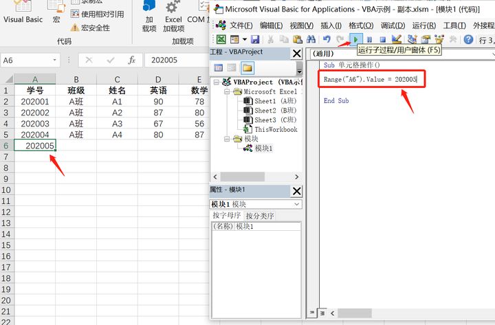495x325 pixels.
Task: Click the Insert UserForm toolbar icon
Action: pyautogui.click(x=234, y=39)
